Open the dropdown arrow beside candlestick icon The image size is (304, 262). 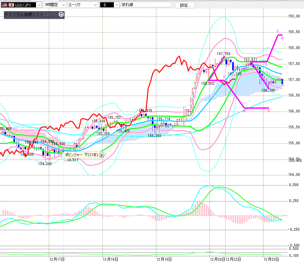click(x=117, y=5)
